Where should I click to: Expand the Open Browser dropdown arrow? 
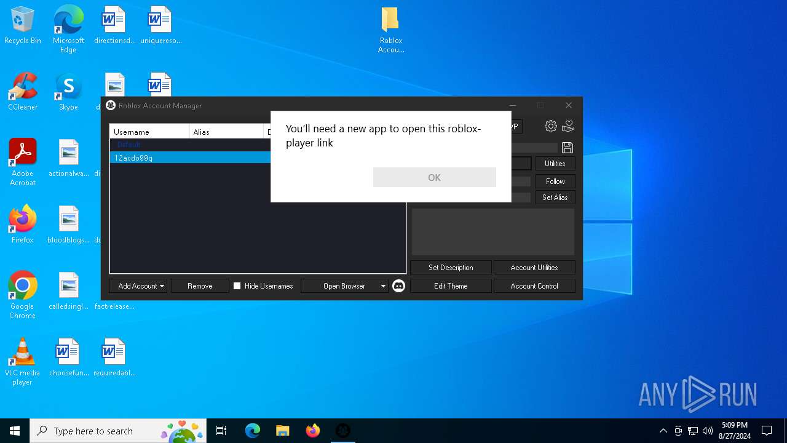(x=383, y=286)
